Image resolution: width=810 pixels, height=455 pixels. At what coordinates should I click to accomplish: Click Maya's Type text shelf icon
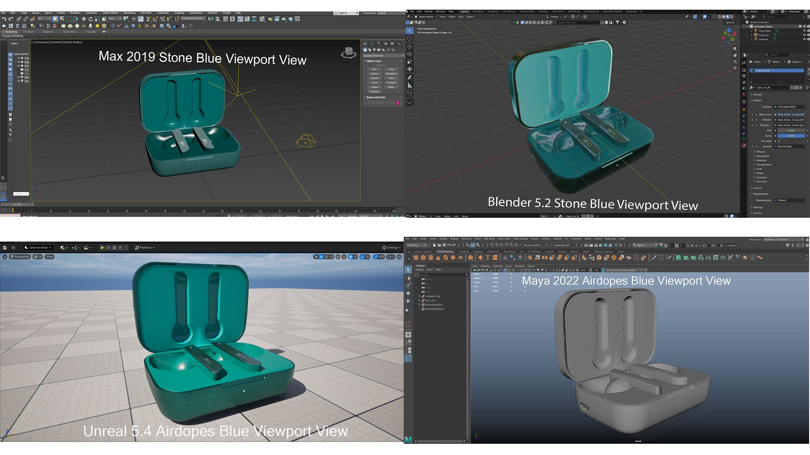(x=488, y=257)
